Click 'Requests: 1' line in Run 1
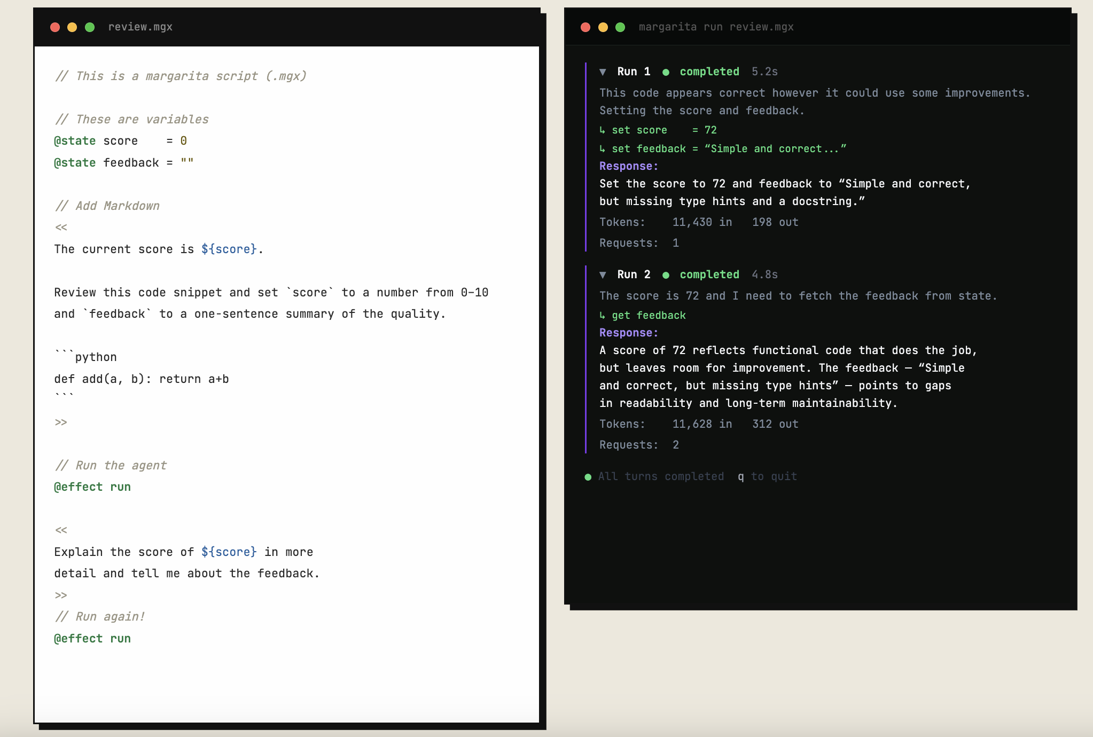Viewport: 1093px width, 737px height. click(639, 243)
